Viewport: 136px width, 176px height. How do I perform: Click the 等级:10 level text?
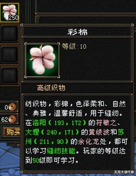[74, 46]
